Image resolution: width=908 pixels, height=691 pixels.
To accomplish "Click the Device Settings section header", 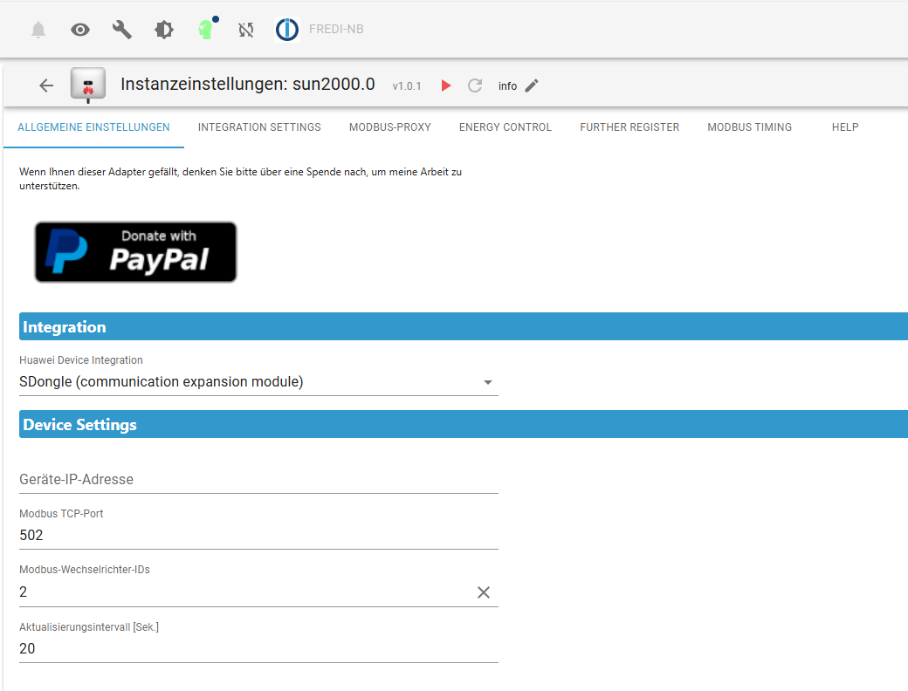I will (464, 424).
